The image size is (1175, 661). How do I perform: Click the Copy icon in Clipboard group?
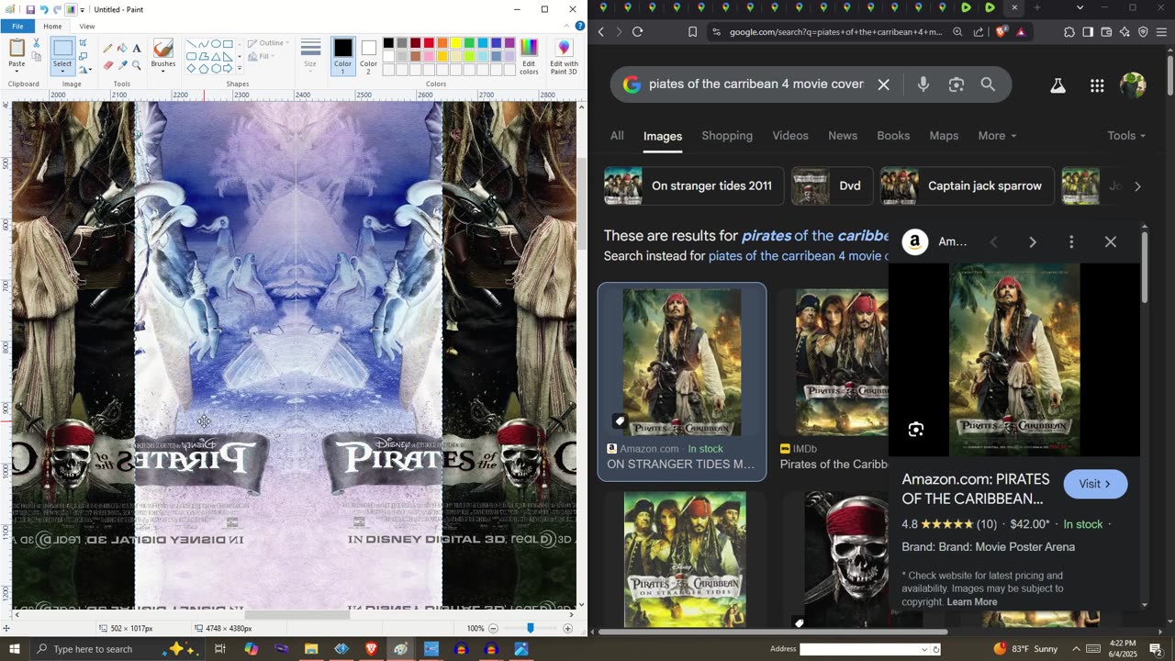click(36, 57)
